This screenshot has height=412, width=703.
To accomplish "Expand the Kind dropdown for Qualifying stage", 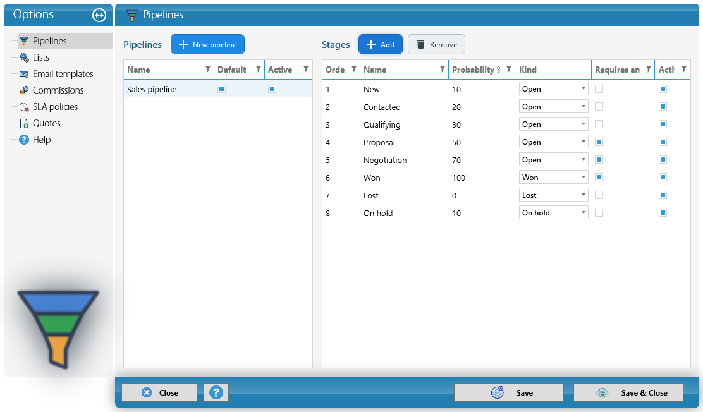I will coord(553,124).
